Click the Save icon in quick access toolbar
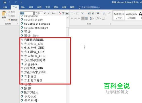The height and width of the screenshot is (103, 142). click(x=5, y=2)
